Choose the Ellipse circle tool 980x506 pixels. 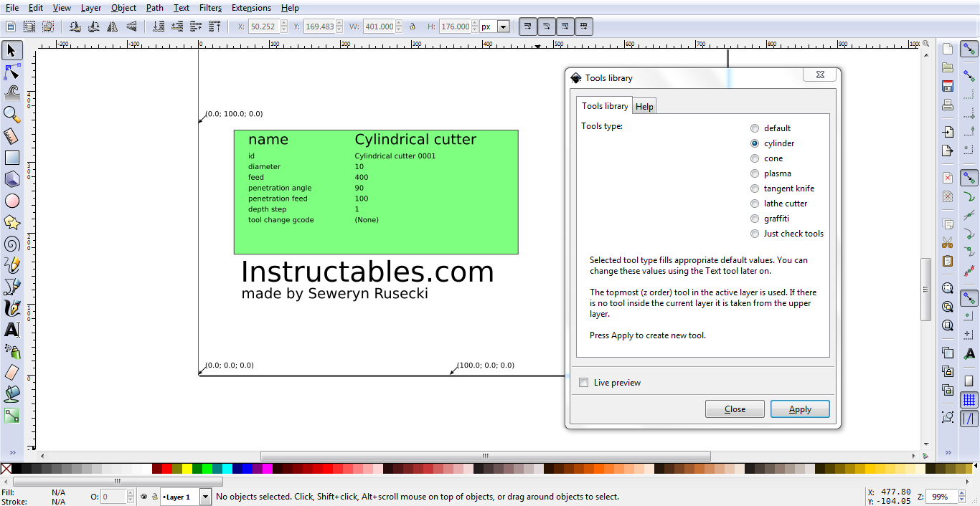11,201
